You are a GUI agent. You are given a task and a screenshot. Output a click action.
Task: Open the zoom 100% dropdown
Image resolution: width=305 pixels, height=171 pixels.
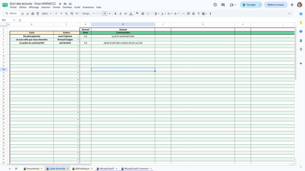46,14
